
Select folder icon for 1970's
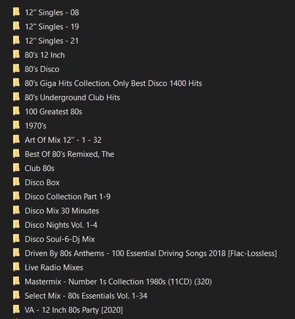click(16, 125)
